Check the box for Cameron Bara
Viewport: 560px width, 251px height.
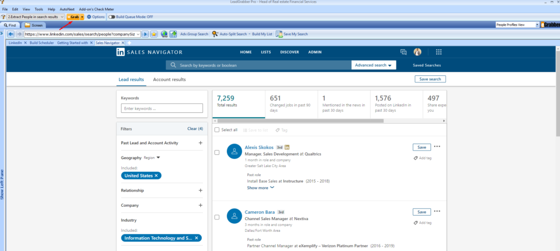217,217
